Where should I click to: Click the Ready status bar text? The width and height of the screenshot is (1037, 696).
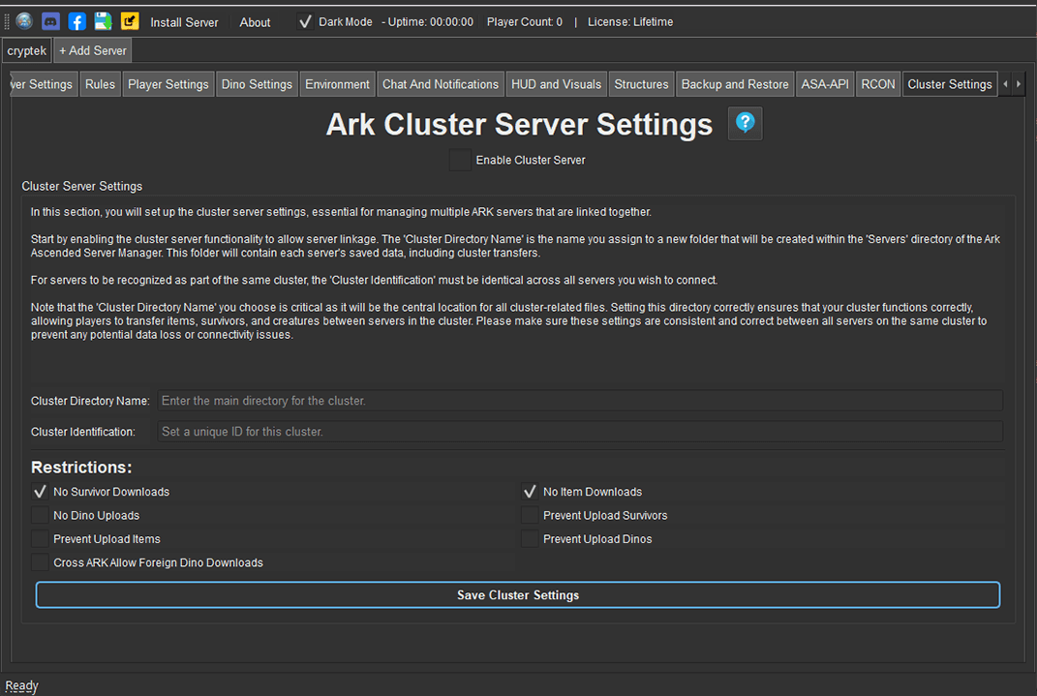[x=22, y=685]
